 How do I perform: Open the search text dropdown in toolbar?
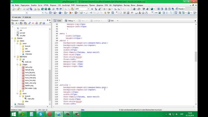pos(88,9)
